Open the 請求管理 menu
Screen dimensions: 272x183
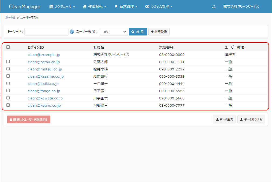[126, 7]
